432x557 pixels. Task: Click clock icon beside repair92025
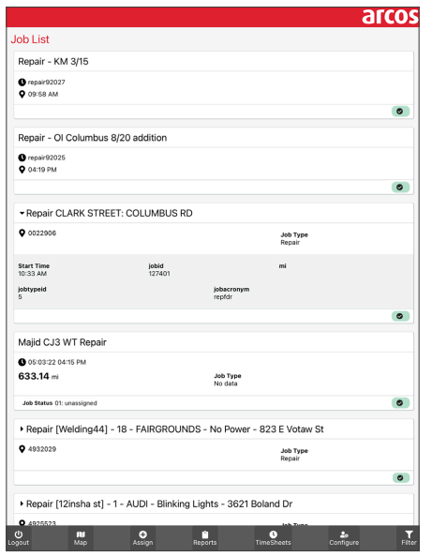pos(22,158)
